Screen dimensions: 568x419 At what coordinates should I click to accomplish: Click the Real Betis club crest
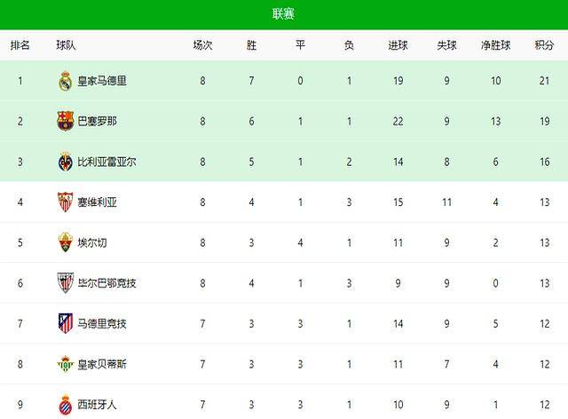click(65, 364)
